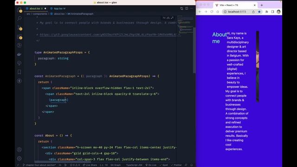Image resolution: width=297 pixels, height=167 pixels.
Task: Open the browser extensions puzzle icon
Action: click(x=267, y=12)
